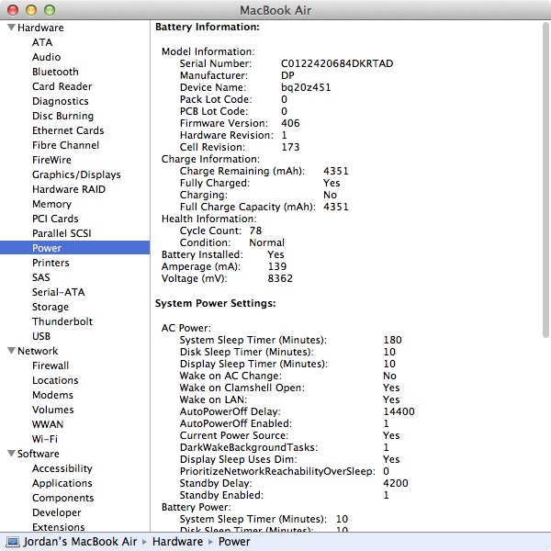Viewport: 551px width, 551px height.
Task: Open Graphics/Displays entry
Action: (76, 174)
